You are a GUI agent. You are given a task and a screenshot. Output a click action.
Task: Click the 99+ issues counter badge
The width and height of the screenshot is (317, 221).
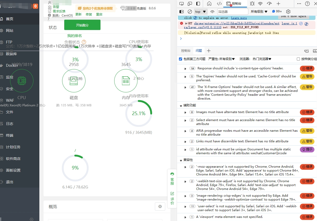click(x=277, y=11)
